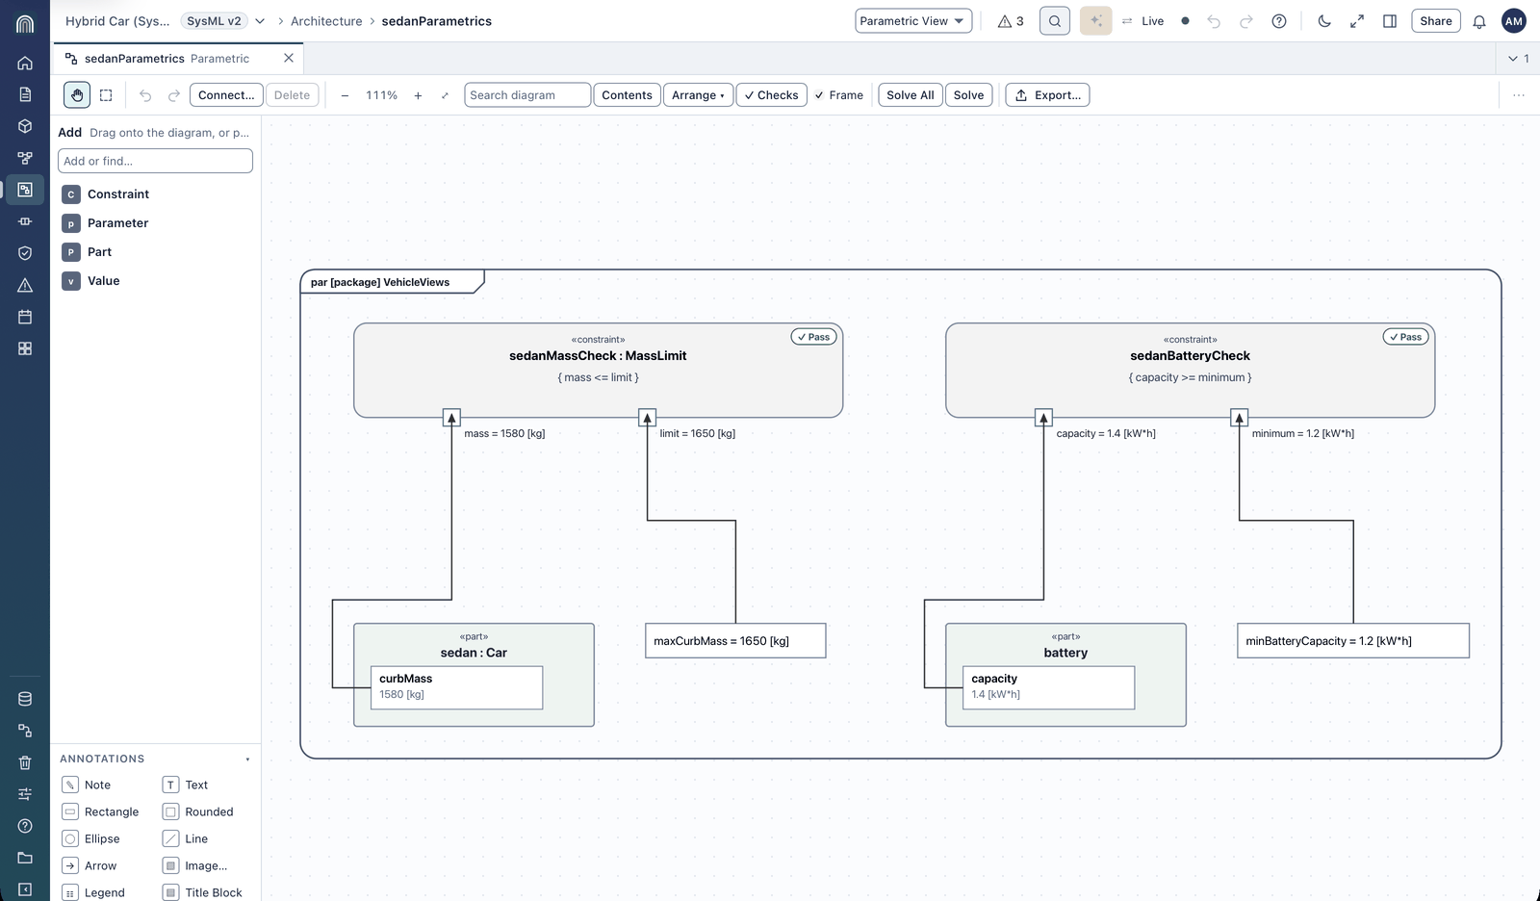Expand the project chevron next to SysML v2
1540x901 pixels.
260,21
